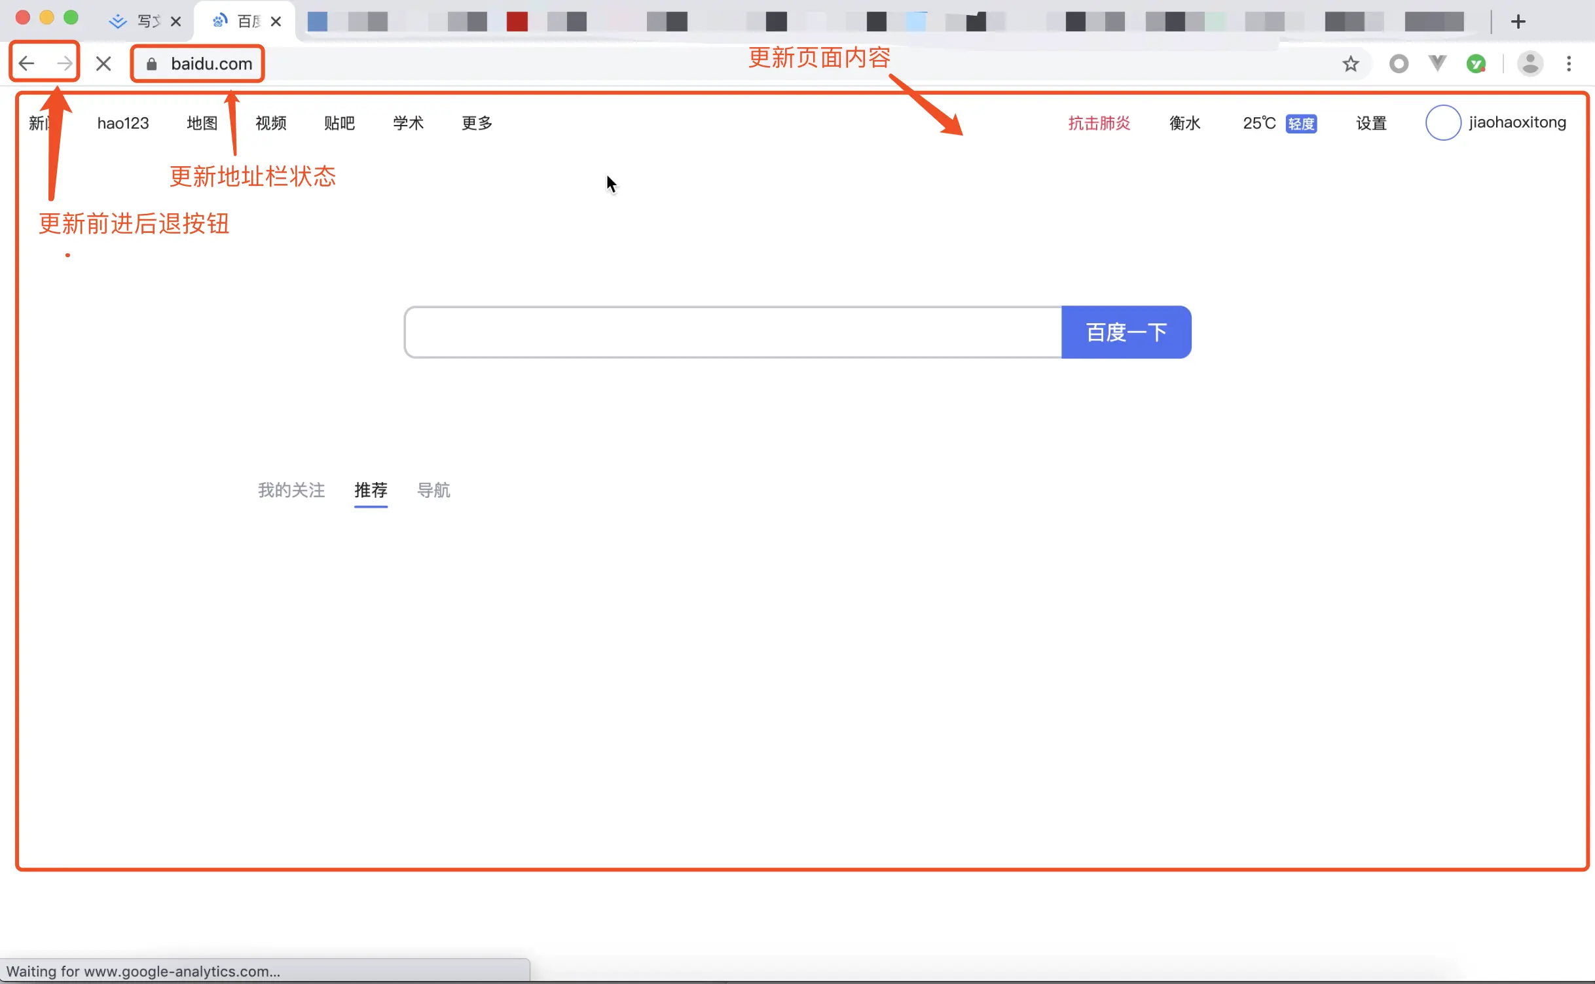Open Chrome profile avatar icon
Image resolution: width=1595 pixels, height=984 pixels.
[x=1530, y=63]
